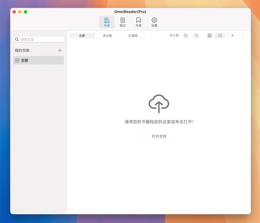Select the 全部 filter tab

click(x=82, y=36)
